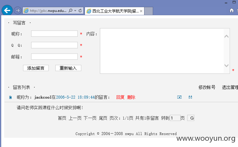Click the note icon beside jackcool's message

coord(10,97)
